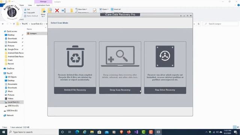Launch Firefox from the taskbar
Image resolution: width=240 pixels, height=135 pixels.
pos(129,132)
